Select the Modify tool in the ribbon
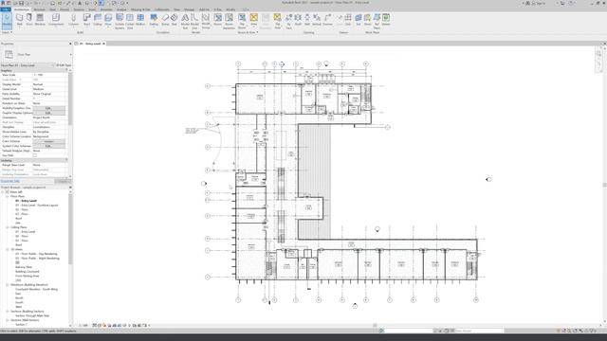Viewport: 607px width, 341px height. pos(7,21)
